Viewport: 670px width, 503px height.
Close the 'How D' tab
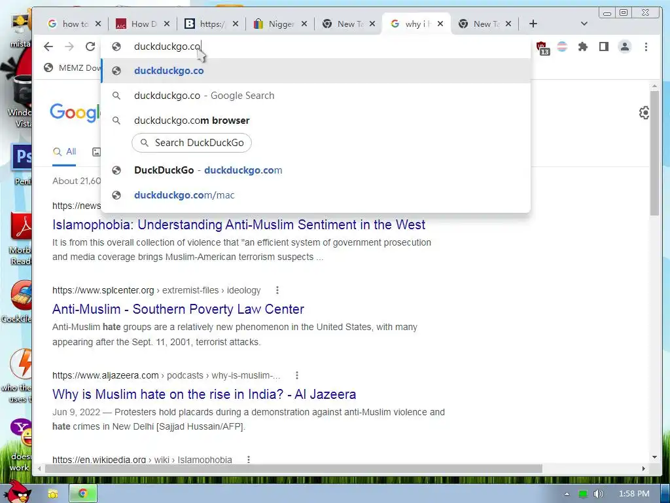(167, 24)
